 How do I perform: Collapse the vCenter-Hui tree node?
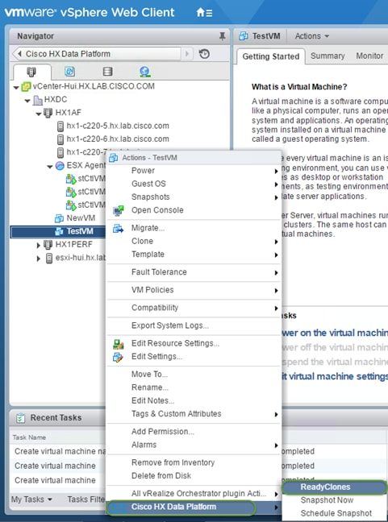[16, 88]
